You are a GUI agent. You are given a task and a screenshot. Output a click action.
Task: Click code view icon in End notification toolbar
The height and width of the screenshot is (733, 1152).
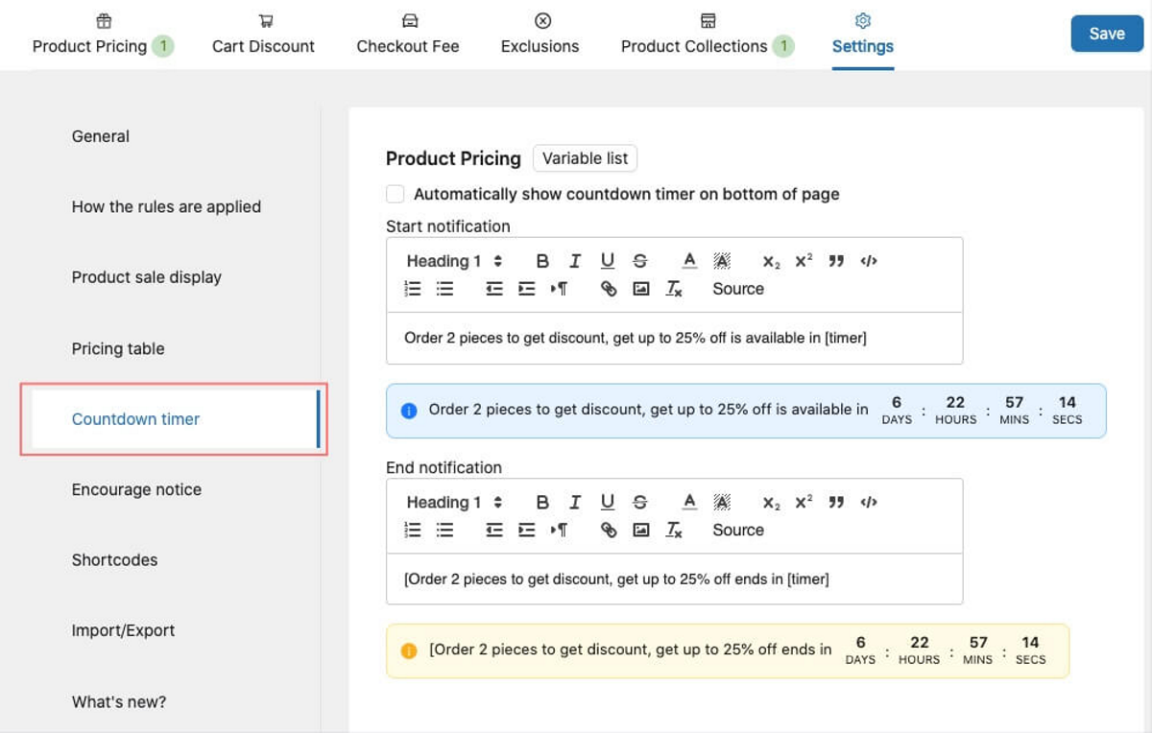pos(869,502)
